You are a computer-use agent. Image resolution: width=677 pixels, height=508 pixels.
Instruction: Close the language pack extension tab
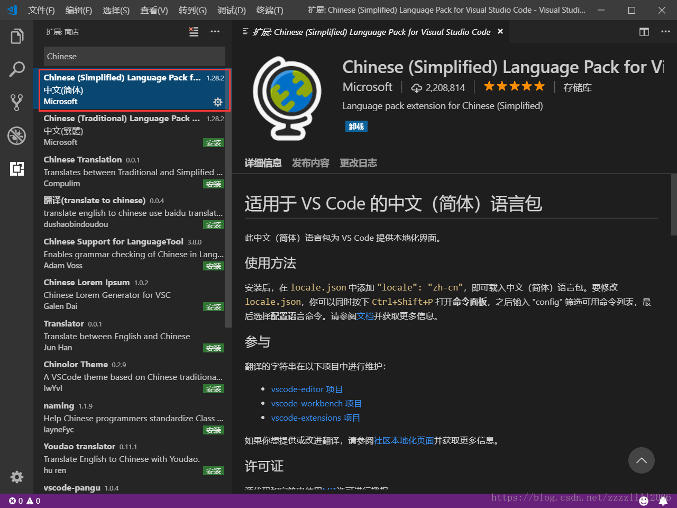coord(500,32)
